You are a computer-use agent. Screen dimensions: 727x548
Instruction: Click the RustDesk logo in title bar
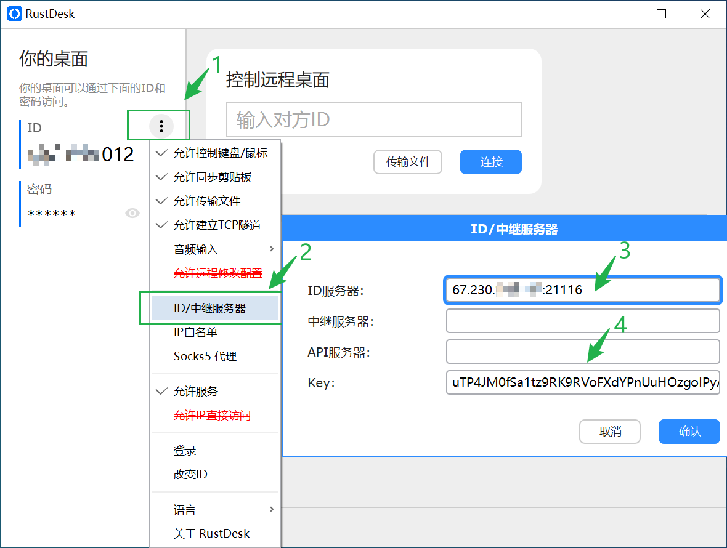click(14, 14)
